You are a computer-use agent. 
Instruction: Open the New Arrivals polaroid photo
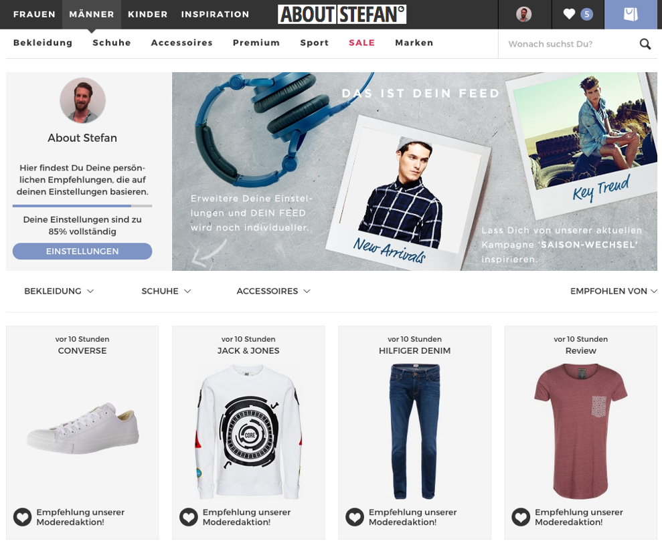click(408, 194)
